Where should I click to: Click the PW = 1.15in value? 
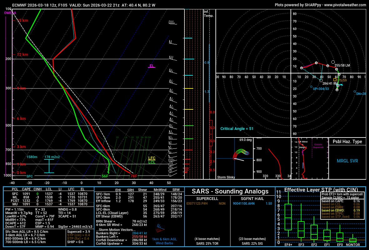[14, 209]
